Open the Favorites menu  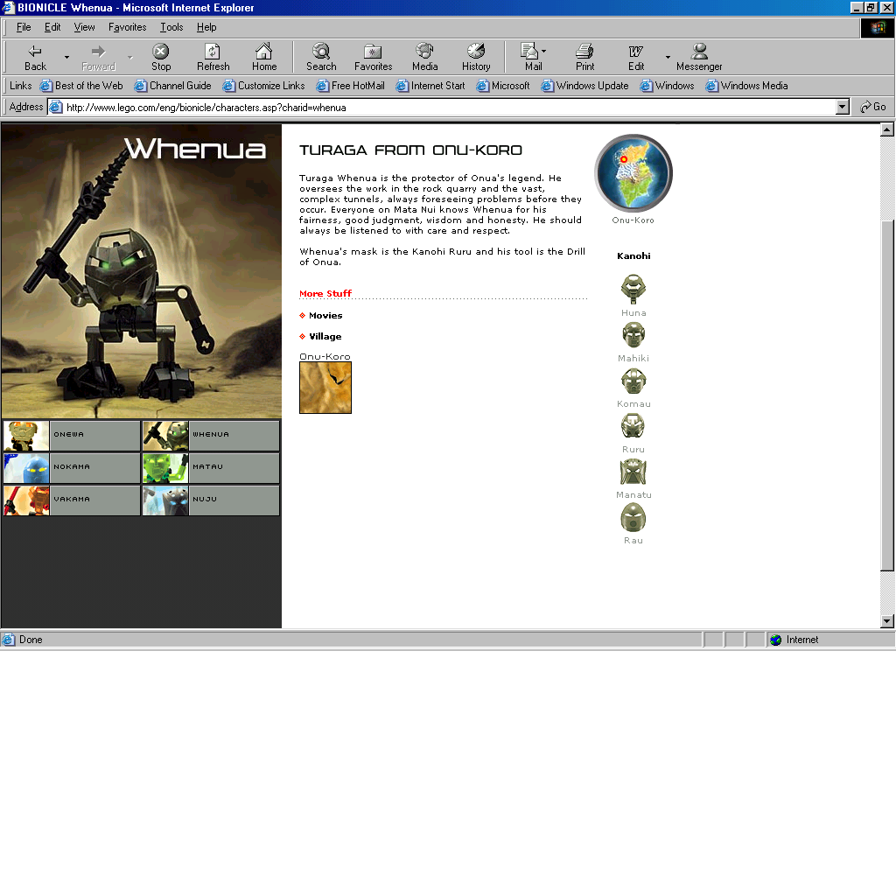127,27
